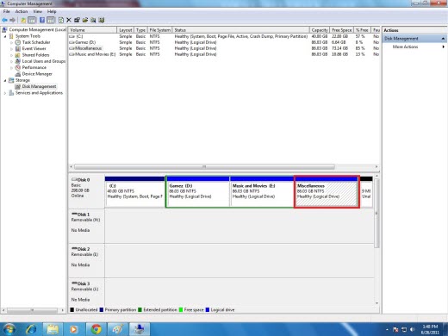Collapse the Disk Management actions section
The width and height of the screenshot is (448, 336).
click(x=443, y=39)
